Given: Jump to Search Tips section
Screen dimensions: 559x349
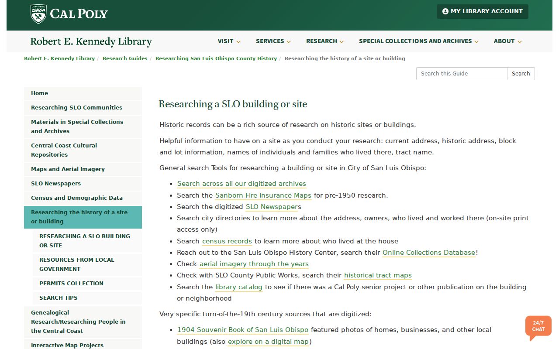Looking at the screenshot, I should (87, 298).
